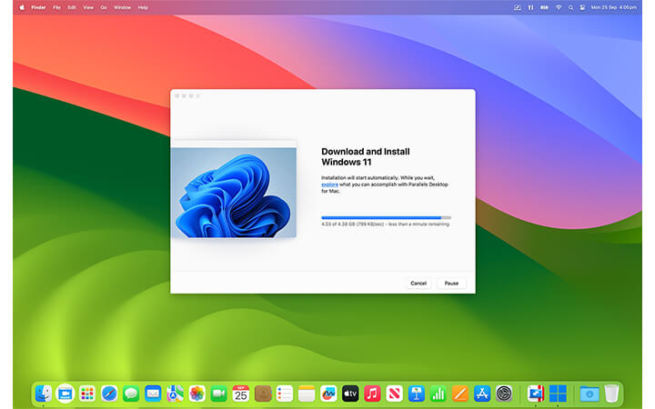Open Contacts from the Dock
The width and height of the screenshot is (655, 409).
pyautogui.click(x=263, y=394)
